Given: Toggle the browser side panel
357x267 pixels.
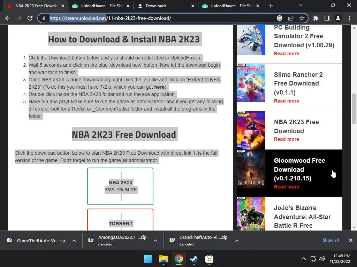Looking at the screenshot, I should pyautogui.click(x=327, y=18).
